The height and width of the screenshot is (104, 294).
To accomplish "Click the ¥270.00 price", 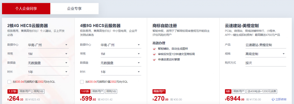I will click(x=160, y=99).
